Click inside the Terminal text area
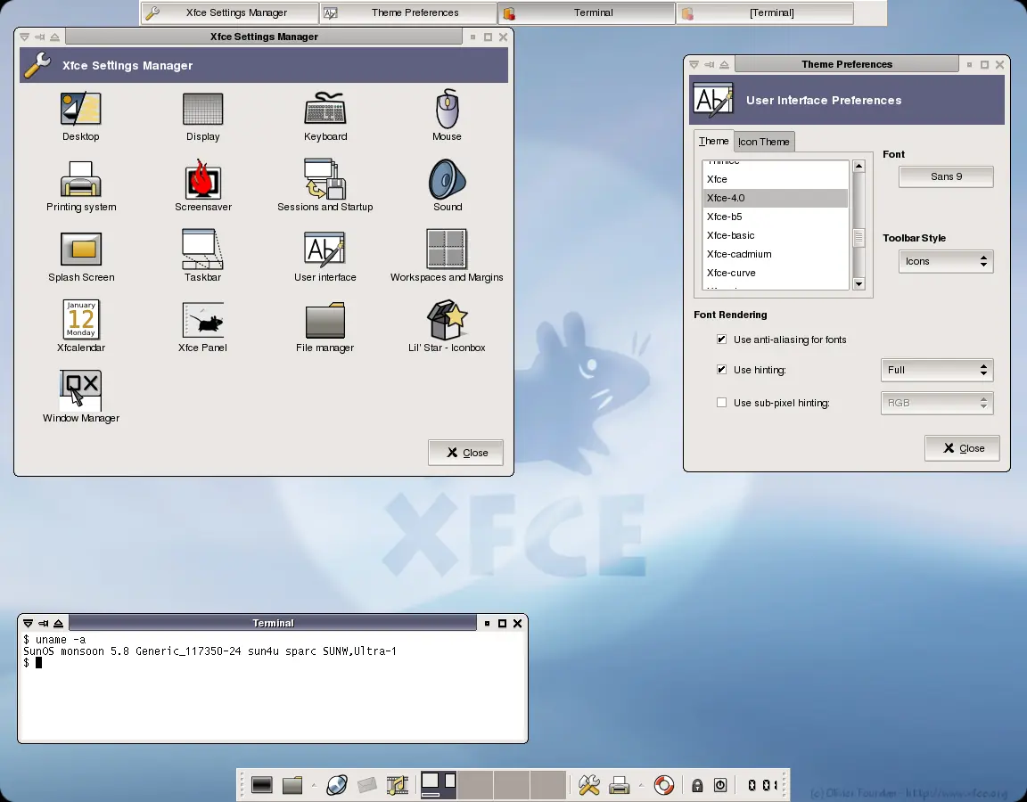 click(x=273, y=685)
